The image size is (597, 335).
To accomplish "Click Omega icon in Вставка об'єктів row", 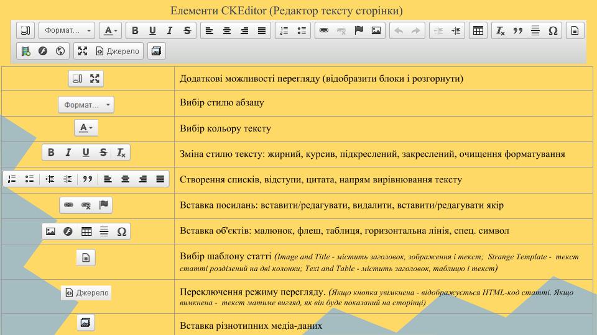I will click(121, 231).
